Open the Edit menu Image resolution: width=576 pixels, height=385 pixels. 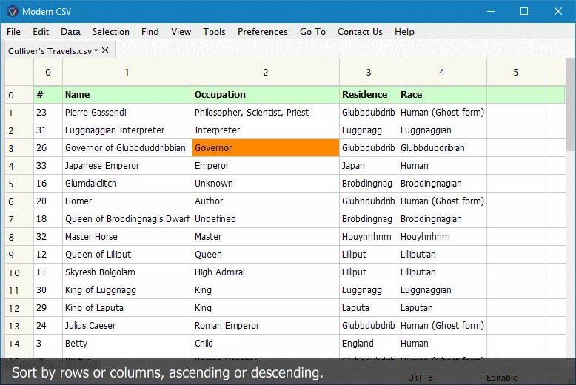41,32
